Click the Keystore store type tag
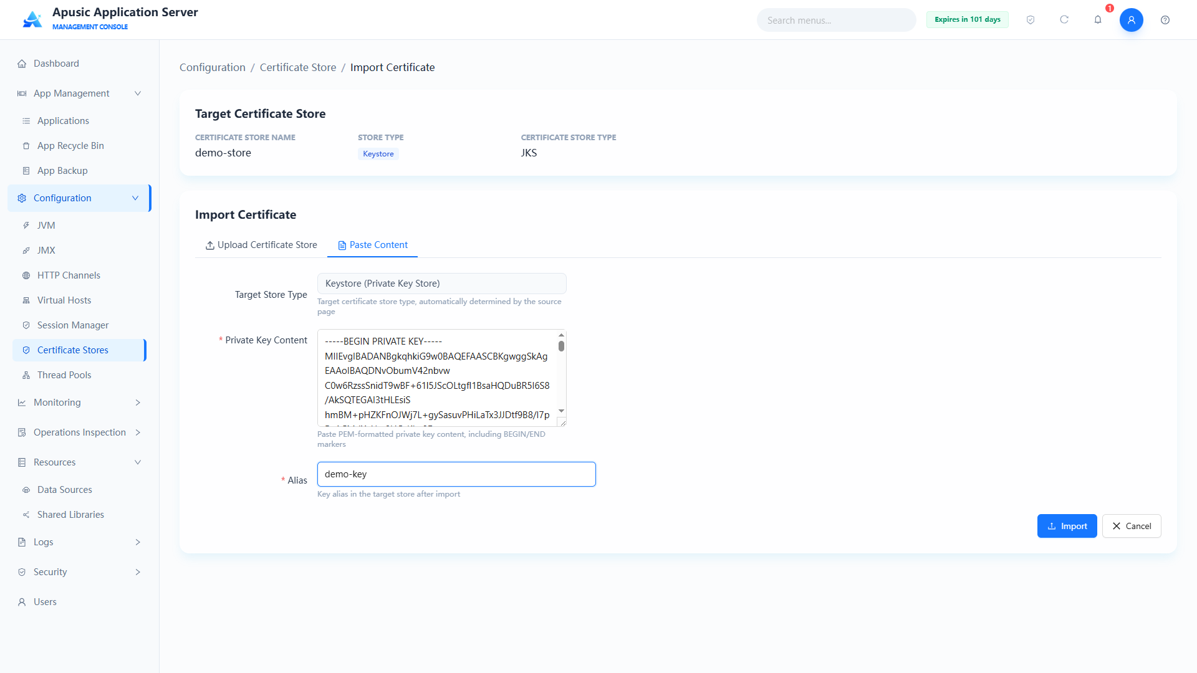This screenshot has width=1197, height=673. coord(378,154)
